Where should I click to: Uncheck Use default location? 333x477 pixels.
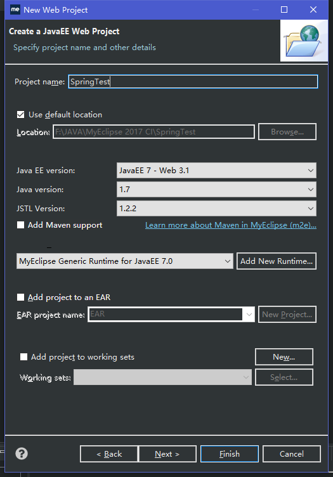pyautogui.click(x=21, y=115)
